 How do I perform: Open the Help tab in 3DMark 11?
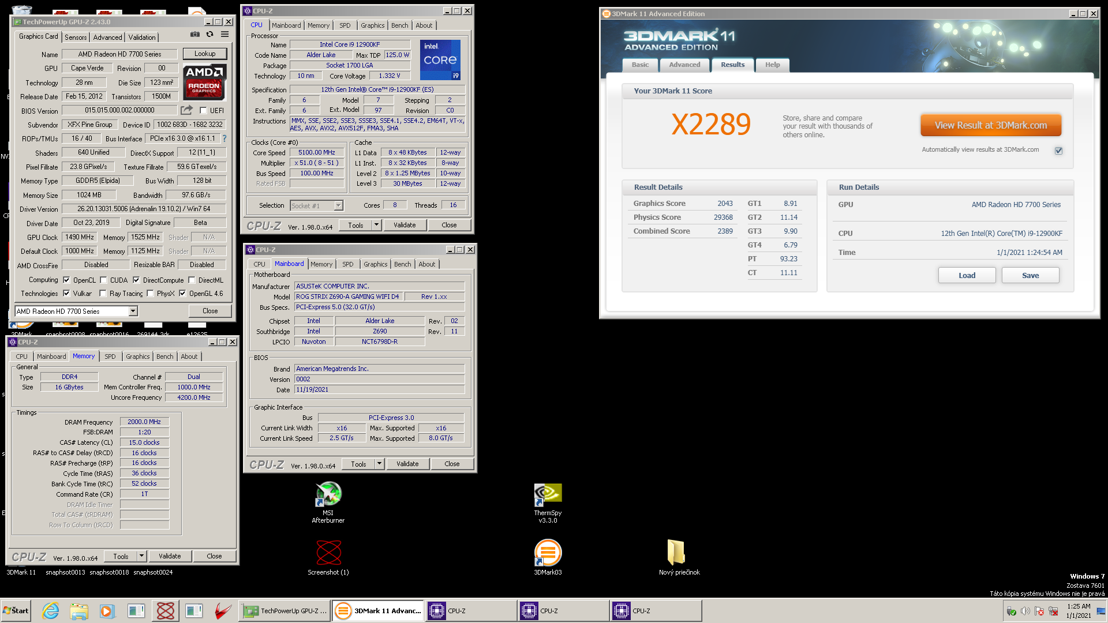point(773,65)
